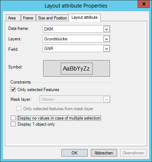Tick the Display 1 object only checkbox
The height and width of the screenshot is (162, 152).
(13, 124)
